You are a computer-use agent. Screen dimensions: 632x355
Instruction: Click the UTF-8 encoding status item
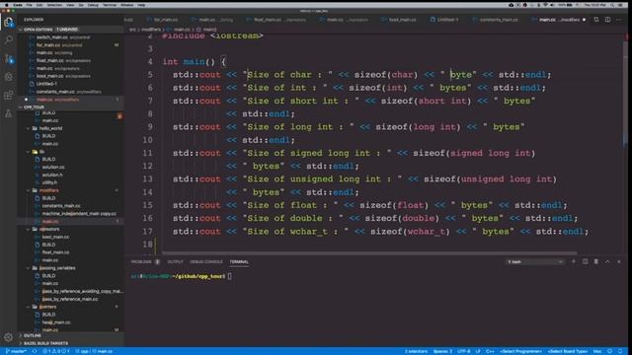464,351
